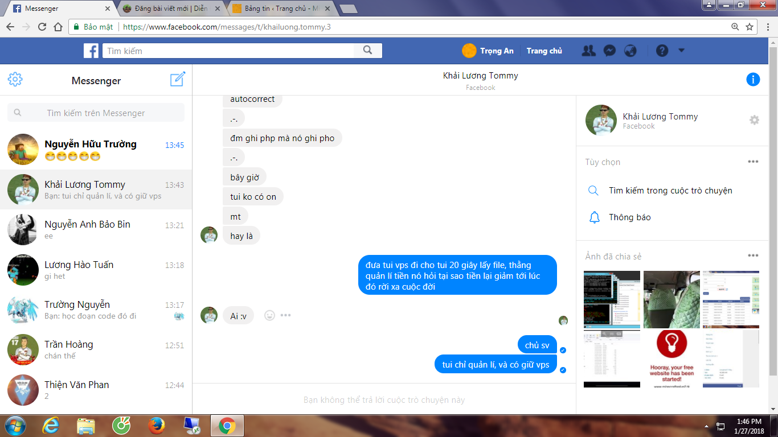
Task: Open conversation with Trường Nguyễn
Action: tap(96, 310)
